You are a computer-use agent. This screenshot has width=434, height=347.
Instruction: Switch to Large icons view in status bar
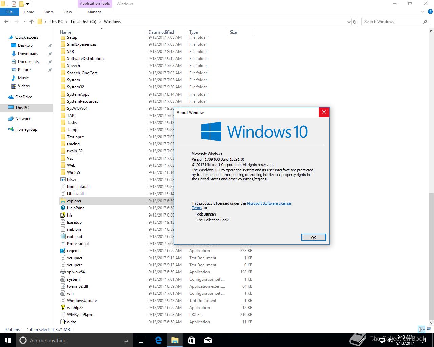(x=429, y=329)
